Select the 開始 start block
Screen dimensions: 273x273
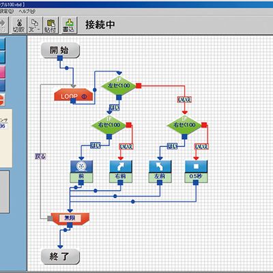pyautogui.click(x=60, y=50)
